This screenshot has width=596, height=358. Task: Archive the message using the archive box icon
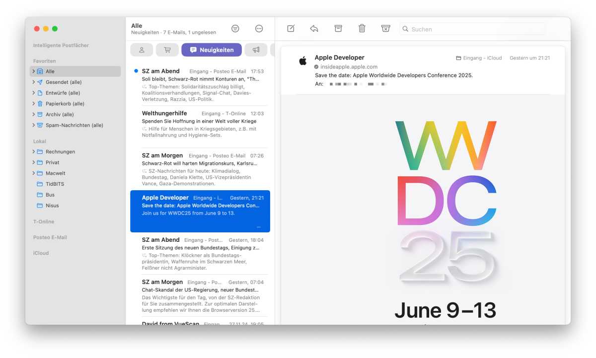tap(338, 29)
